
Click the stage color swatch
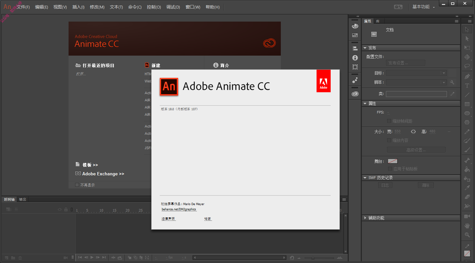click(393, 161)
